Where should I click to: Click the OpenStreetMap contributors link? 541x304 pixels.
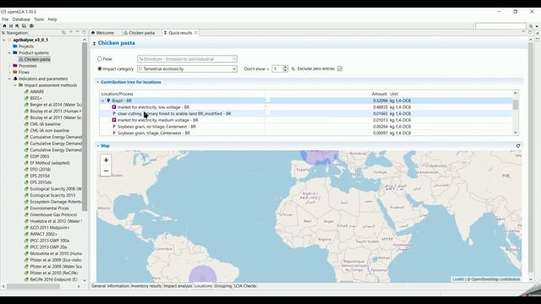pyautogui.click(x=495, y=280)
